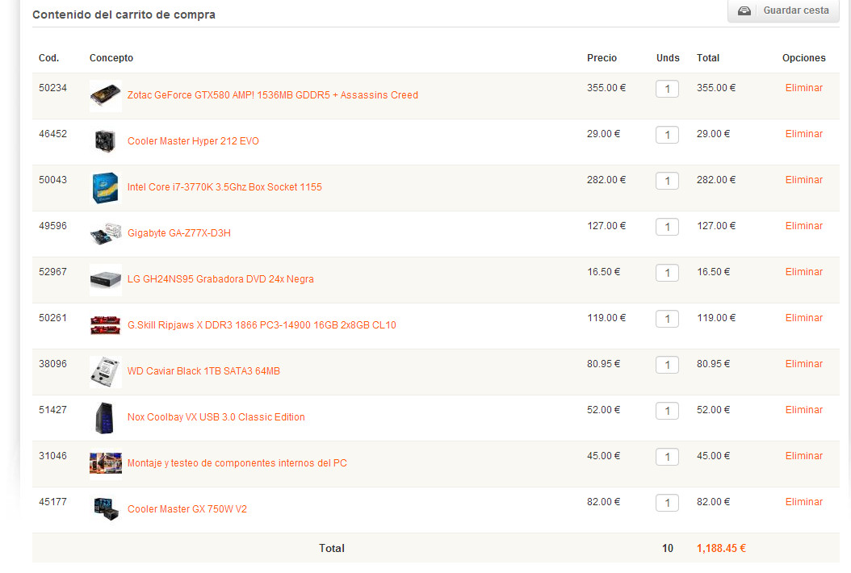Viewport: 851px width, 573px height.
Task: Click G.Skill Ripjaws RAM thumbnail
Action: (x=105, y=325)
